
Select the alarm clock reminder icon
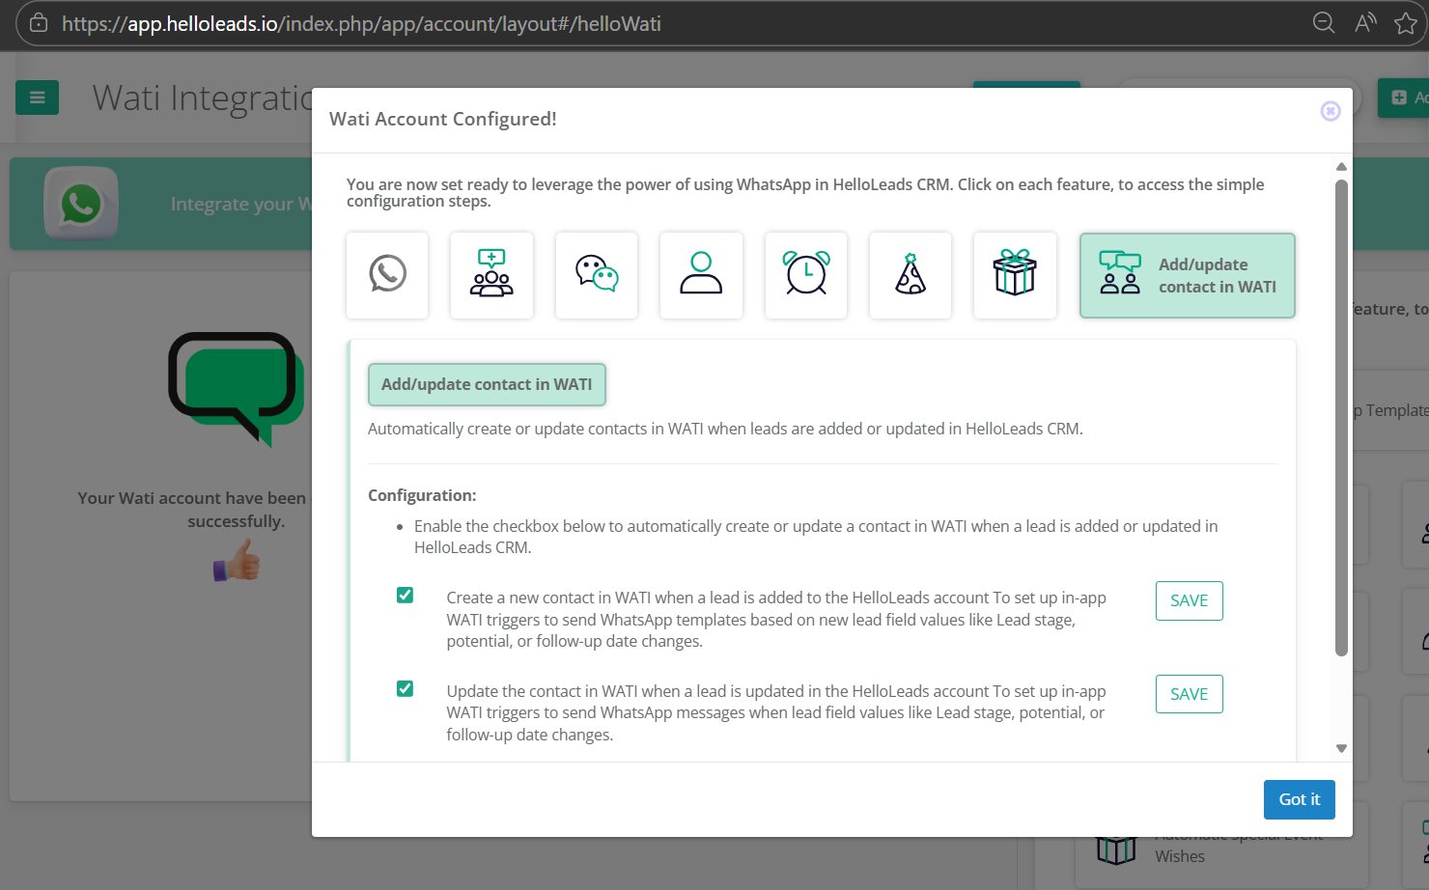click(806, 275)
